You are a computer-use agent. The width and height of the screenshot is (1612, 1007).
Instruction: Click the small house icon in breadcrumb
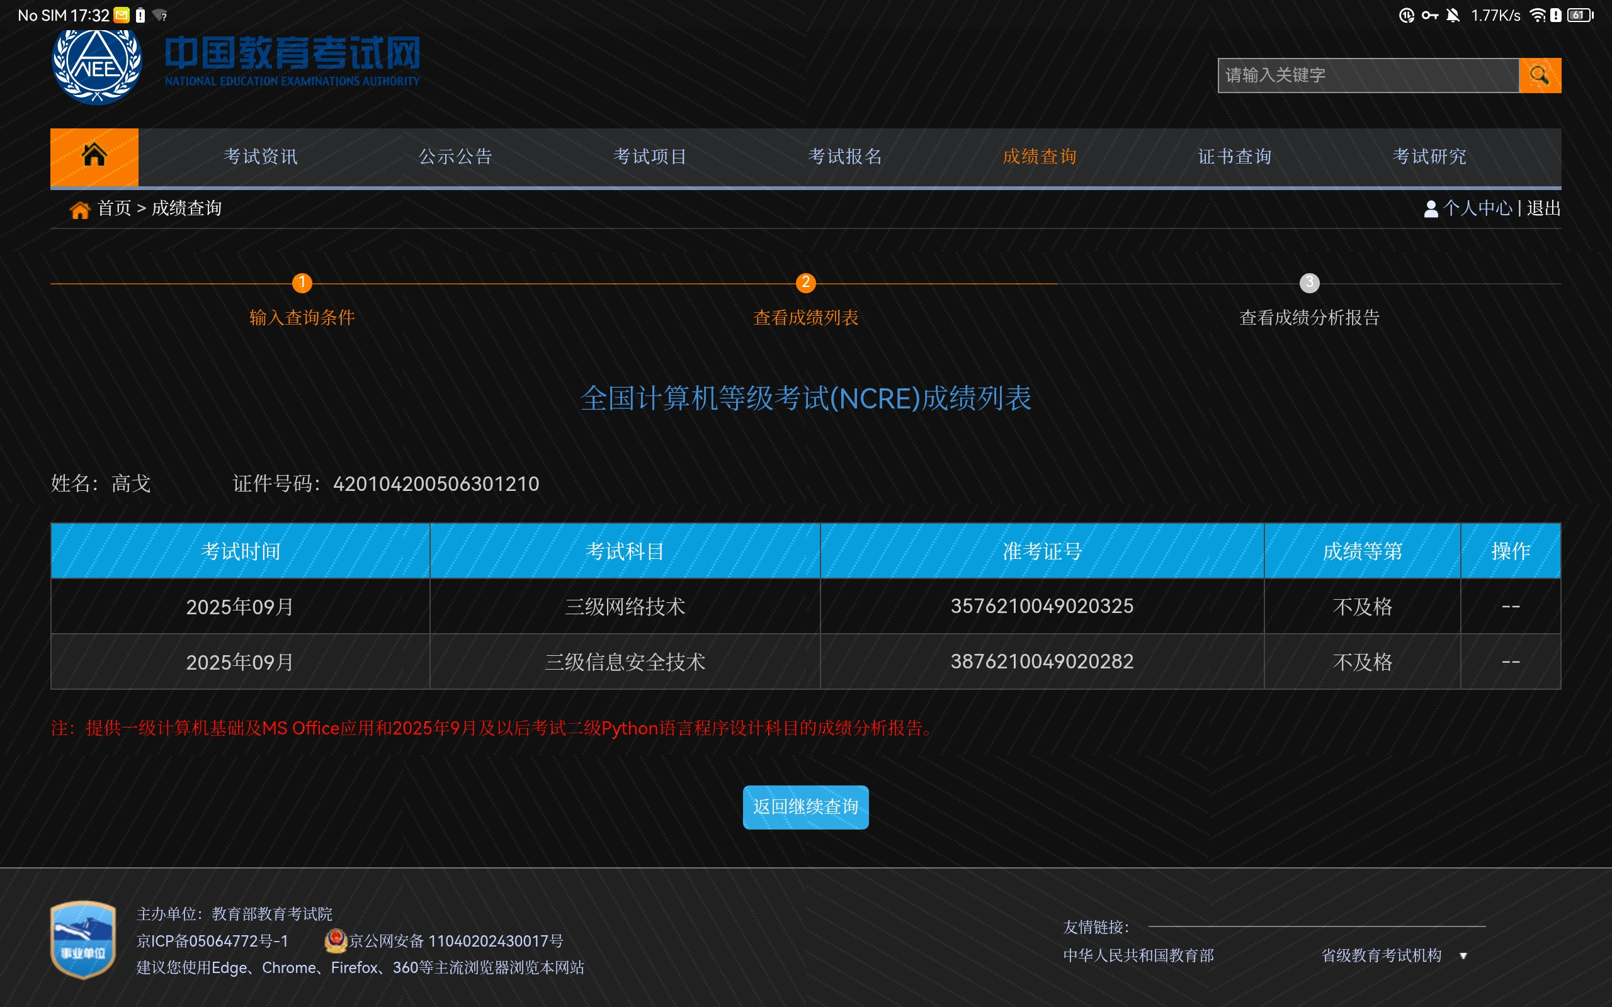tap(79, 210)
